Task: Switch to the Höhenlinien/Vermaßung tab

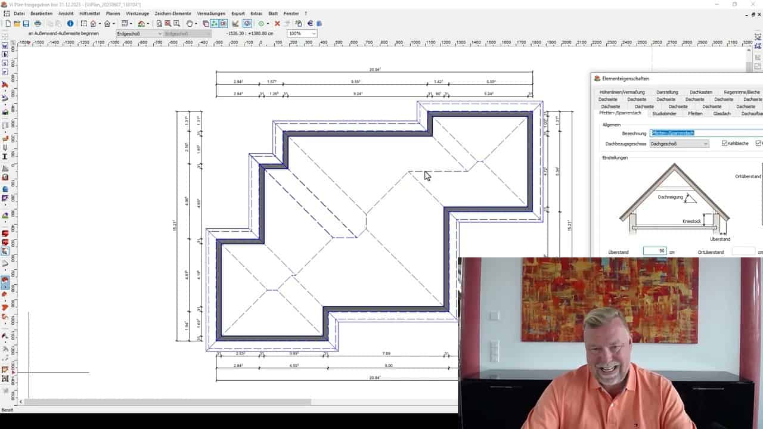Action: click(622, 92)
